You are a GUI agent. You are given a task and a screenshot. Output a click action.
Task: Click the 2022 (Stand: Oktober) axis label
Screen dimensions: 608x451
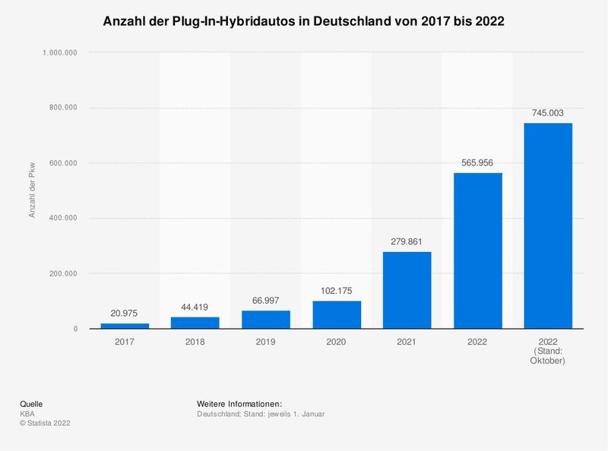[546, 353]
